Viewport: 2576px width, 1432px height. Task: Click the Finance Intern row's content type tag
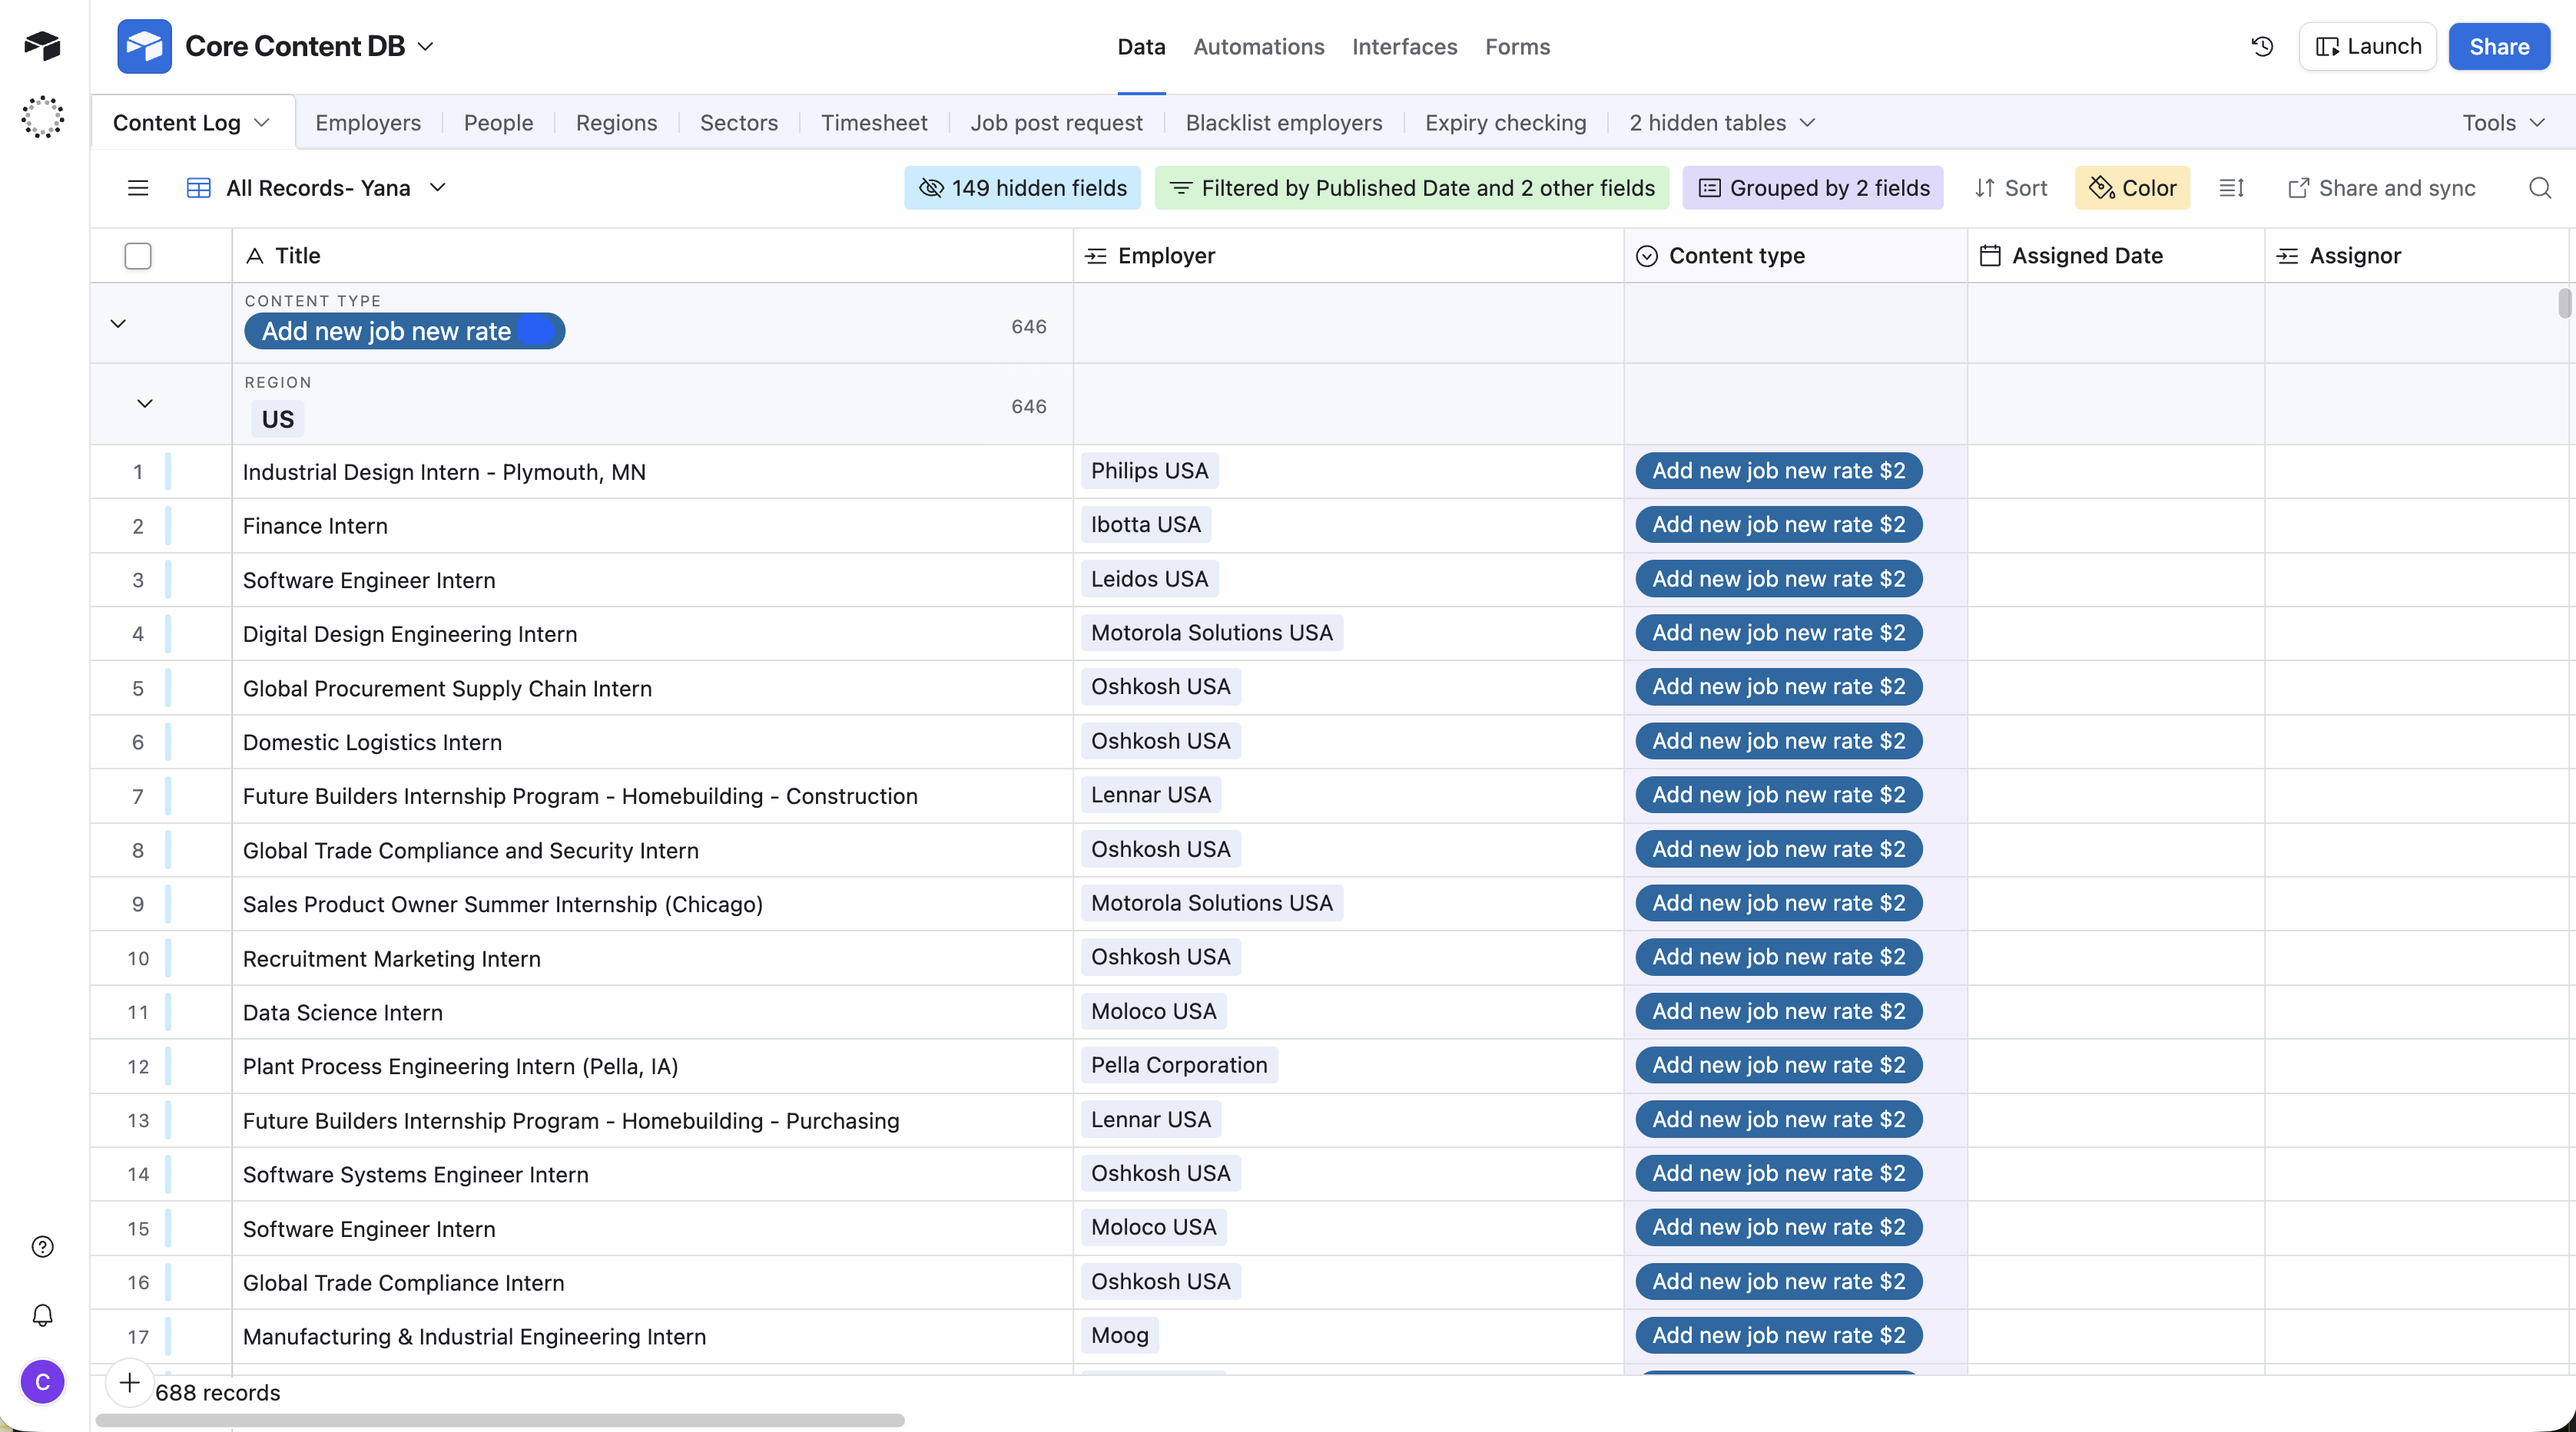(x=1778, y=524)
